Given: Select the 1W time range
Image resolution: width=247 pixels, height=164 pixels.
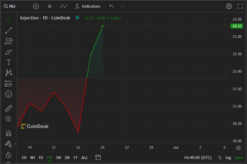Looking at the screenshot, I should 50,158.
